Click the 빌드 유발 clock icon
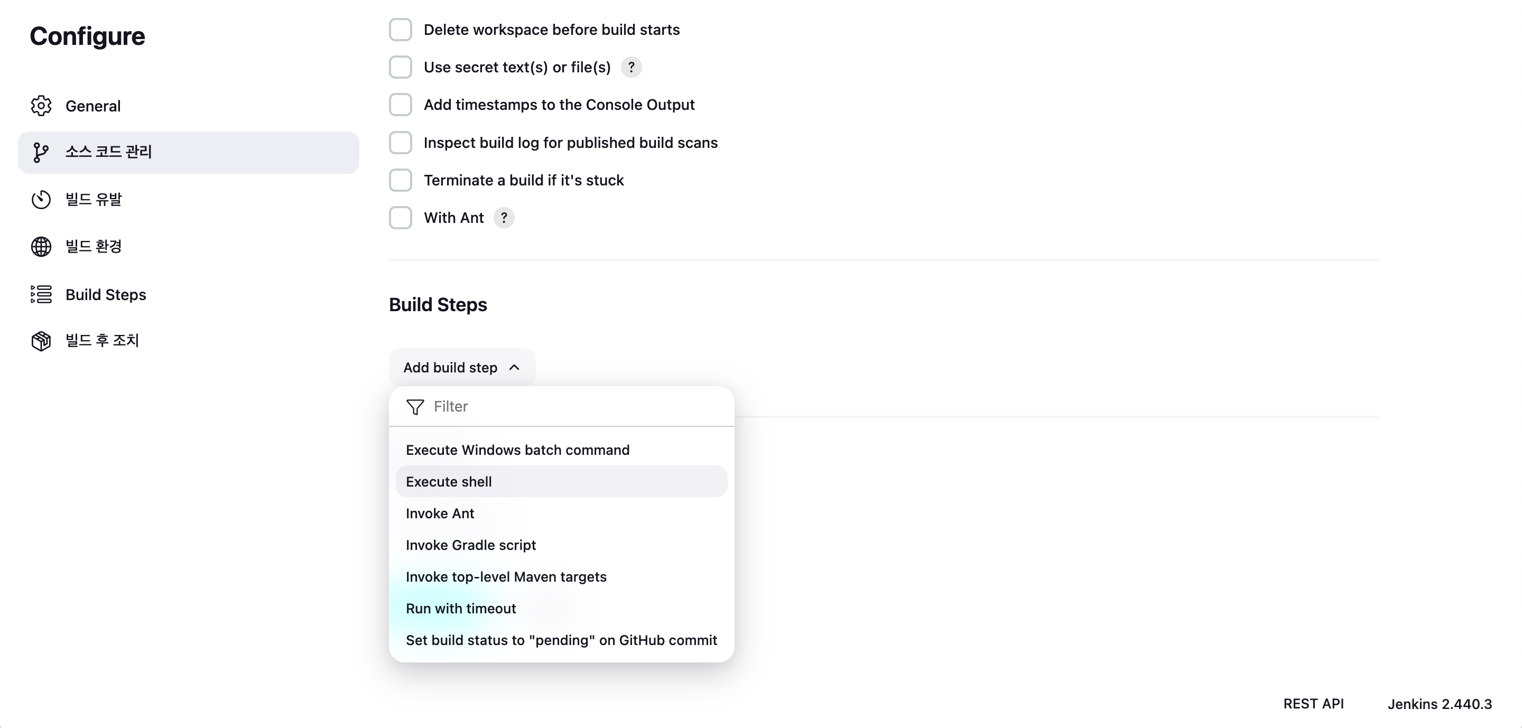The width and height of the screenshot is (1522, 728). pos(41,200)
